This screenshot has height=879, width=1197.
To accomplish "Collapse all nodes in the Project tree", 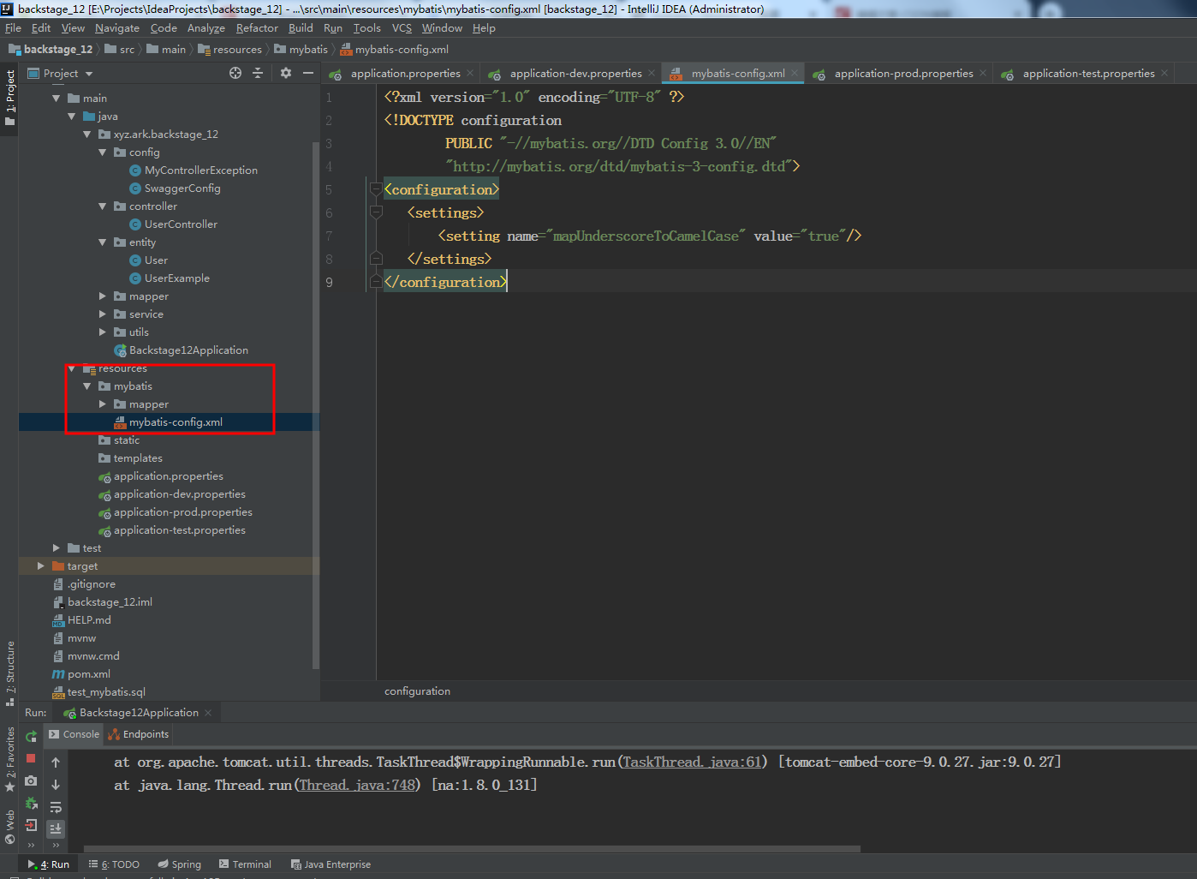I will 258,73.
